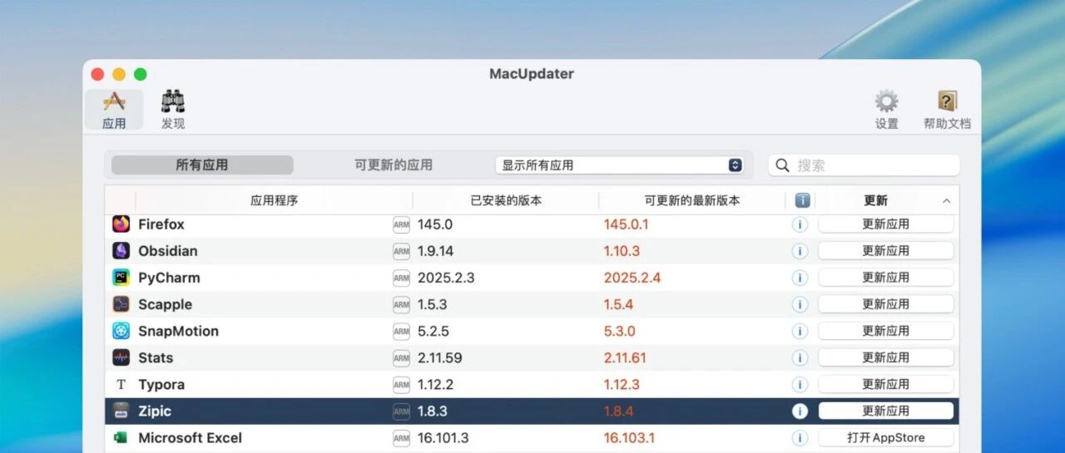Show info for Firefox row
Image resolution: width=1065 pixels, height=453 pixels.
click(800, 224)
